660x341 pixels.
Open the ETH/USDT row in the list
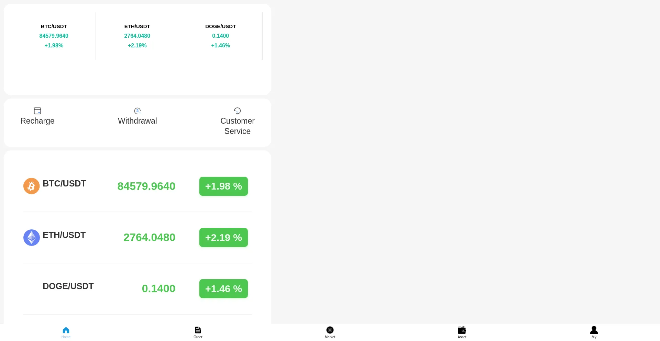pos(64,235)
